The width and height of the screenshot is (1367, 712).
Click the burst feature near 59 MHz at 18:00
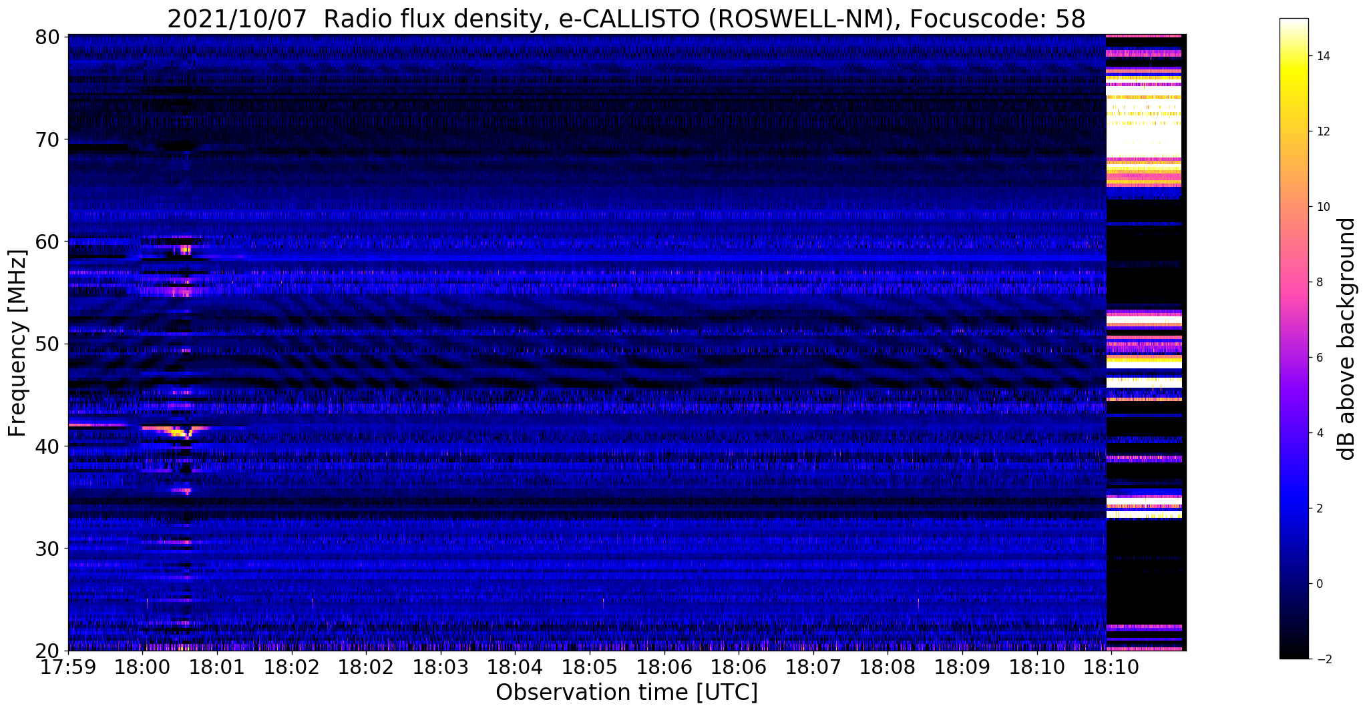185,250
